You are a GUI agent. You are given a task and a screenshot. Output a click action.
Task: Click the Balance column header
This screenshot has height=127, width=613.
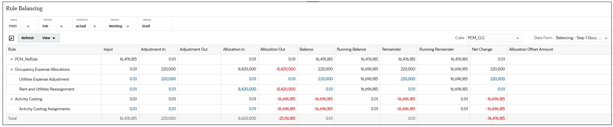pos(316,49)
